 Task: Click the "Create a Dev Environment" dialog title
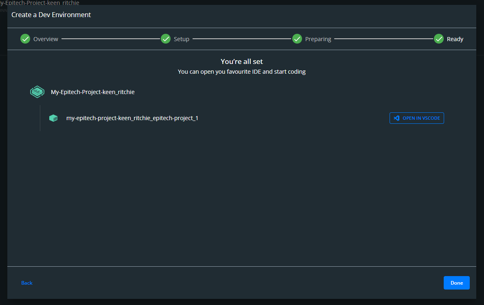click(51, 15)
